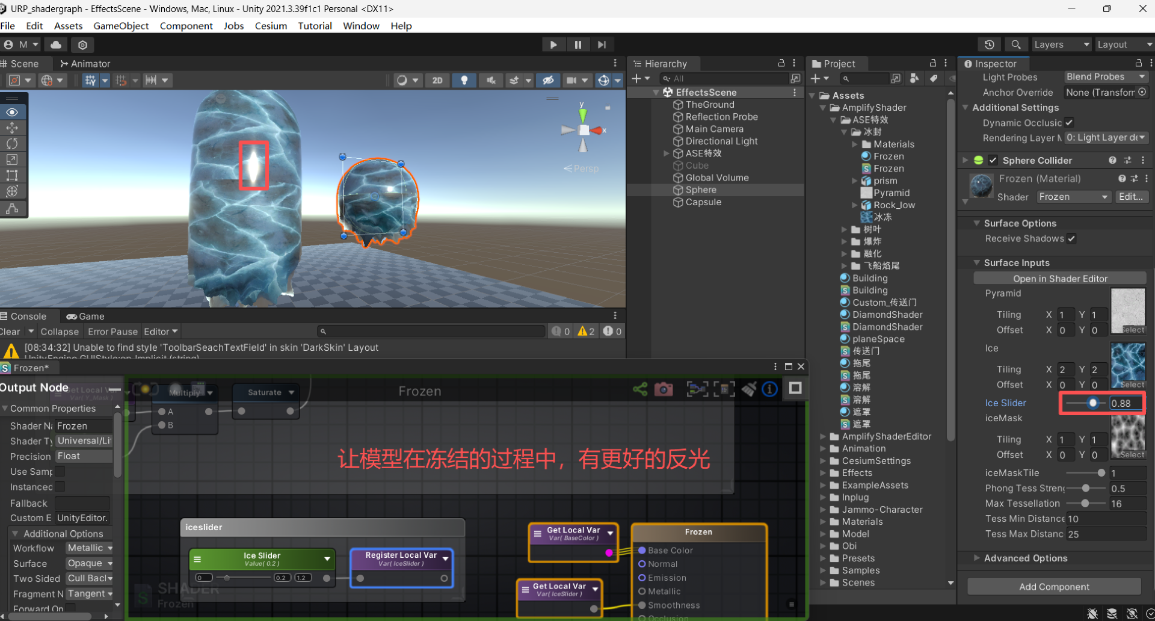Click the clean unused nodes brush icon
Screen dimensions: 1155x621
[749, 389]
